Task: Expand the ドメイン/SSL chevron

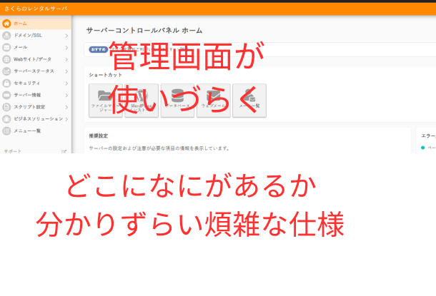Action: pos(66,36)
